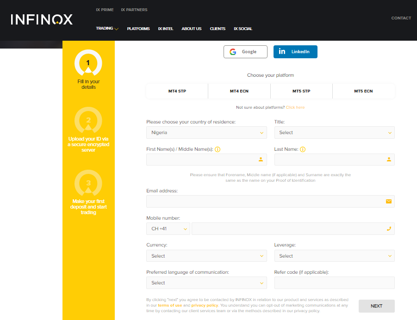The height and width of the screenshot is (320, 417).
Task: Focus the Last Name input field
Action: pyautogui.click(x=334, y=160)
